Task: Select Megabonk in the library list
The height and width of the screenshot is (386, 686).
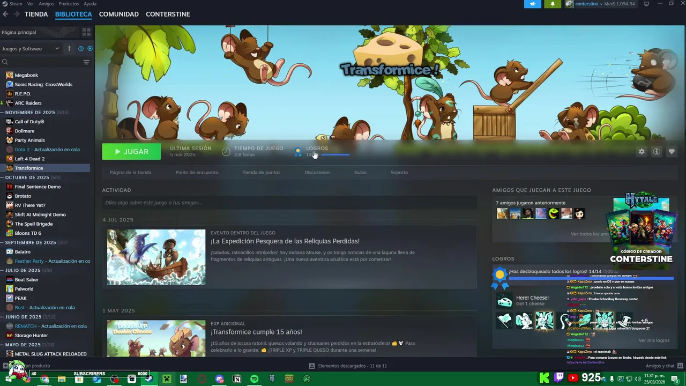Action: click(x=26, y=75)
